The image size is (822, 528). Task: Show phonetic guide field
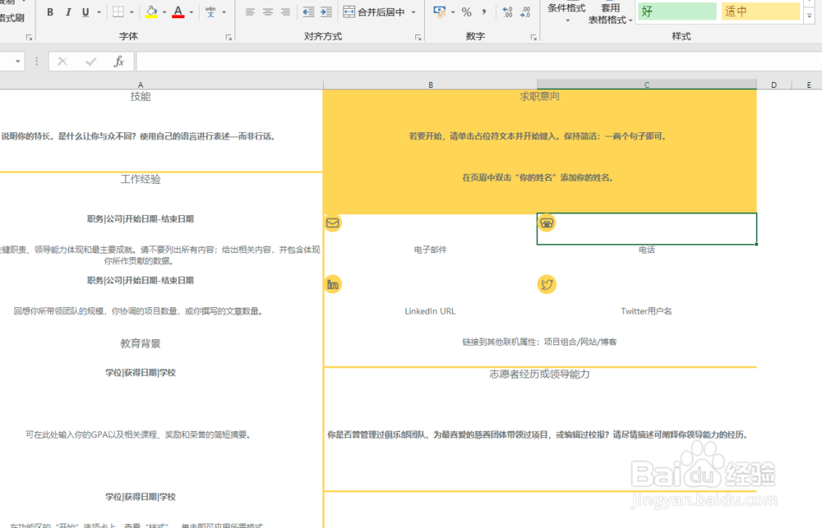[209, 11]
